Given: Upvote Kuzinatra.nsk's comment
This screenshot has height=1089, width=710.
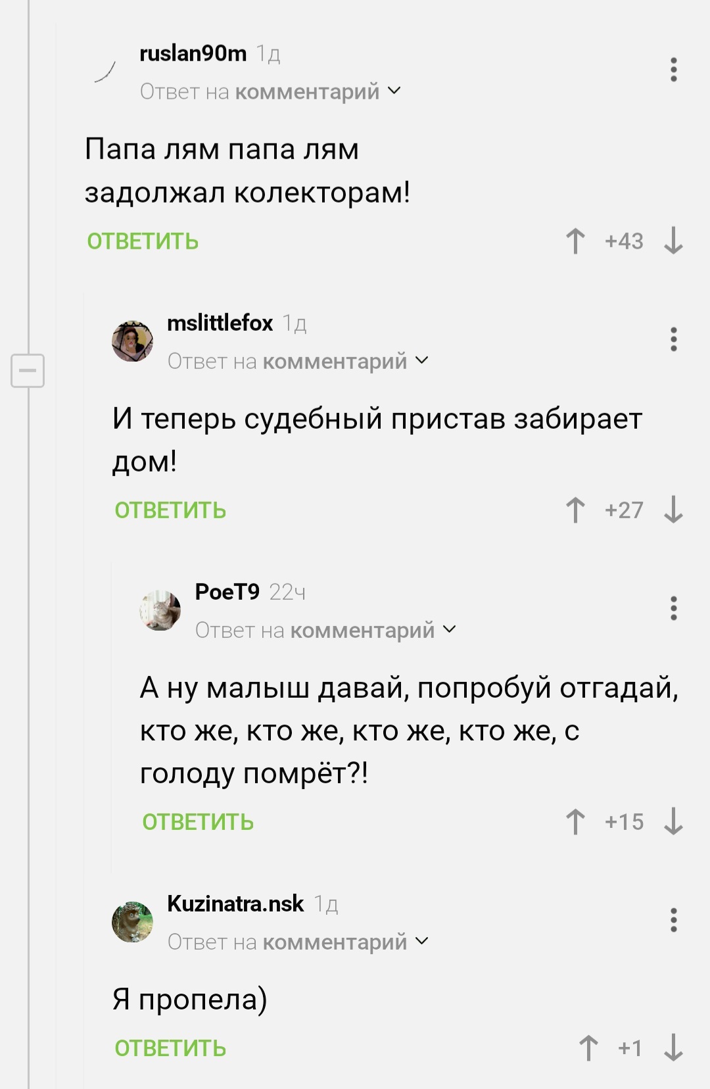Looking at the screenshot, I should pyautogui.click(x=588, y=1048).
